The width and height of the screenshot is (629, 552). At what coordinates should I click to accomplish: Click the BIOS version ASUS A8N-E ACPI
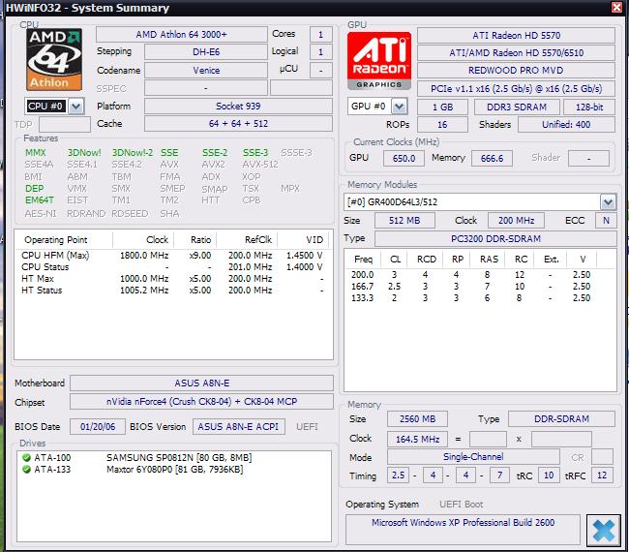[239, 427]
